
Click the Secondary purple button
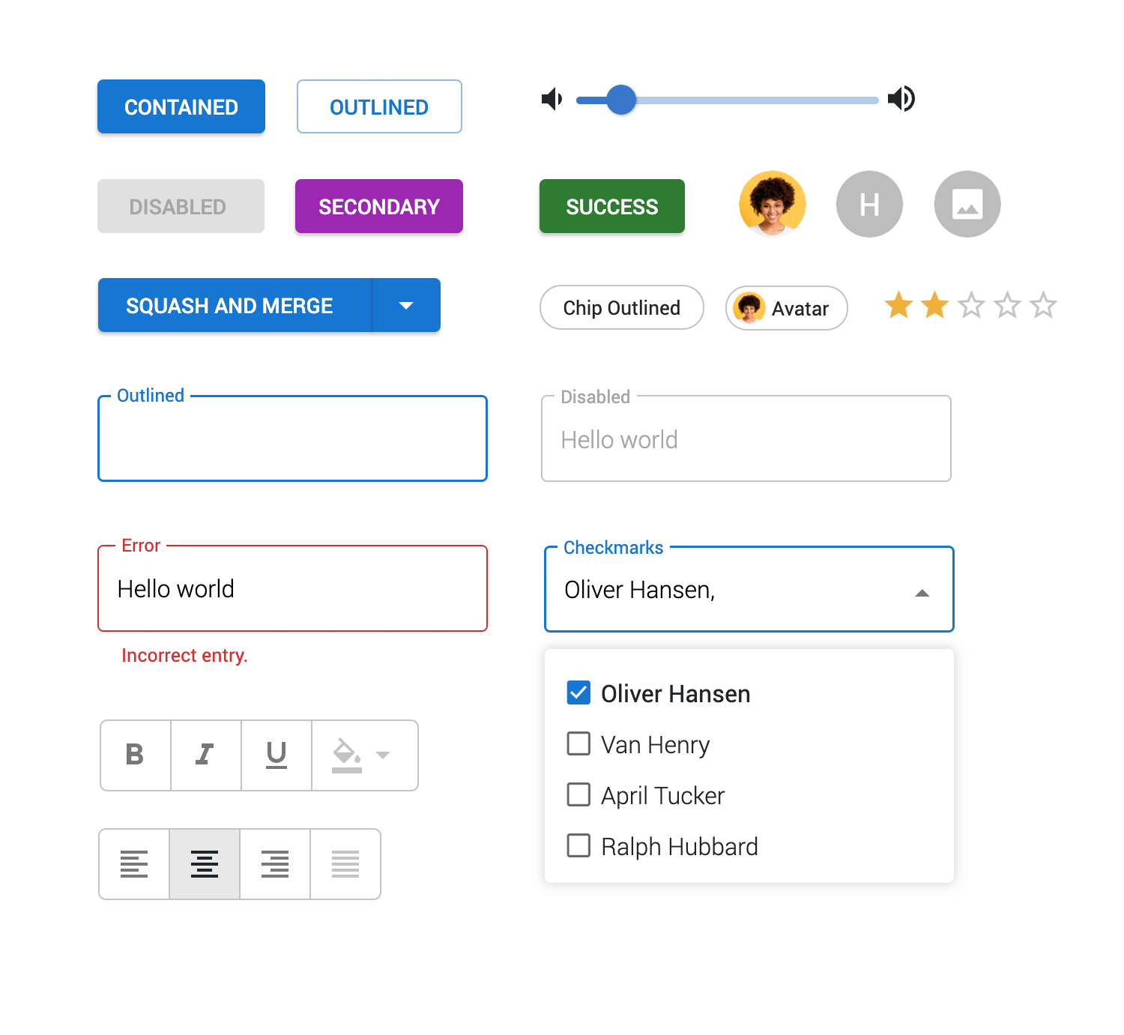click(x=379, y=206)
